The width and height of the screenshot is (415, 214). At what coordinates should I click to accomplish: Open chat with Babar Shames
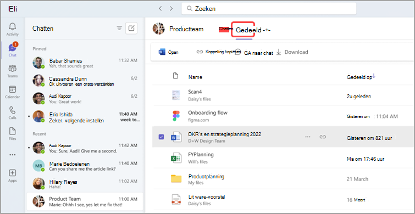(x=85, y=63)
